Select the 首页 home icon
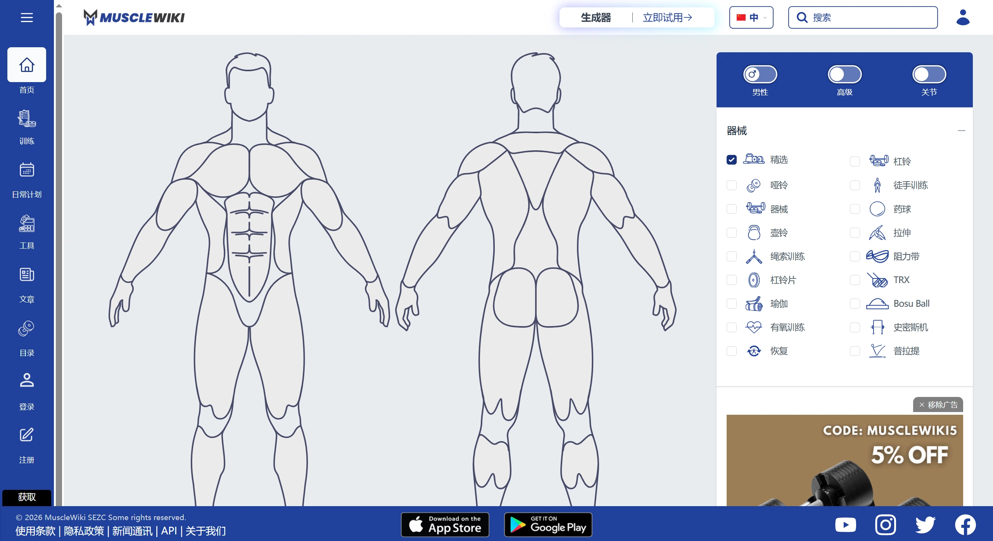Viewport: 993px width, 541px height. [x=26, y=65]
